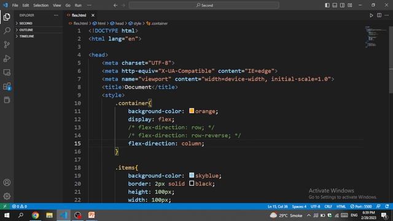Go forward with the navigation arrow
This screenshot has height=221, width=393.
click(123, 6)
